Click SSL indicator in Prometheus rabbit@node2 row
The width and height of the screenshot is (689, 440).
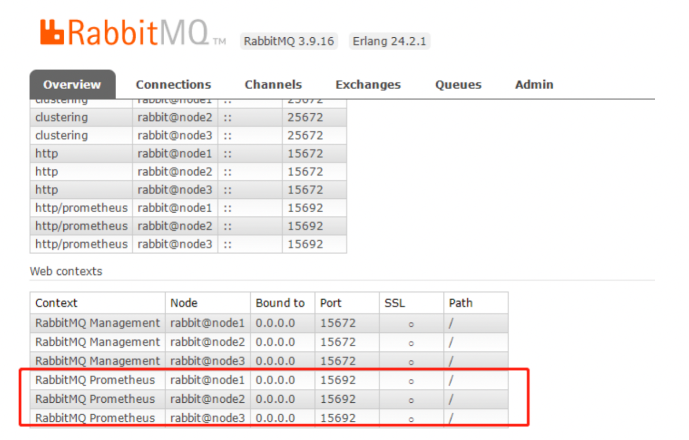(x=411, y=400)
